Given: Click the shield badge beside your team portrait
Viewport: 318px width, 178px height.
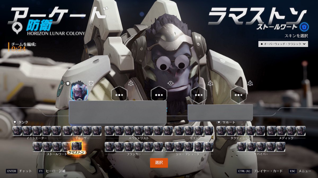Looking at the screenshot, I should click(x=68, y=83).
